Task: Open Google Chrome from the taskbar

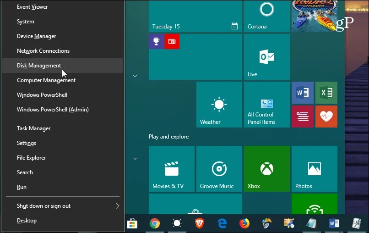Action: pos(155,223)
